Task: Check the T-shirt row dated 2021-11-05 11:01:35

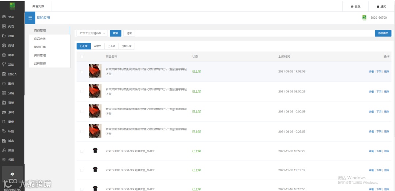Action: (82, 170)
